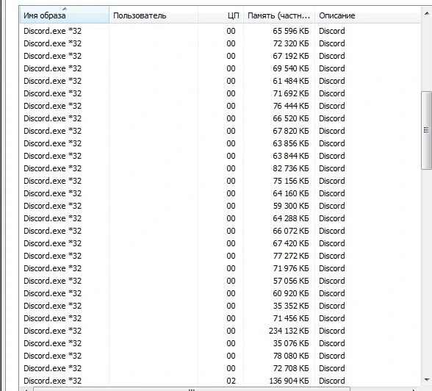Viewport: 432px width, 391px height.
Task: Sort by Имя образа column header
Action: [65, 15]
